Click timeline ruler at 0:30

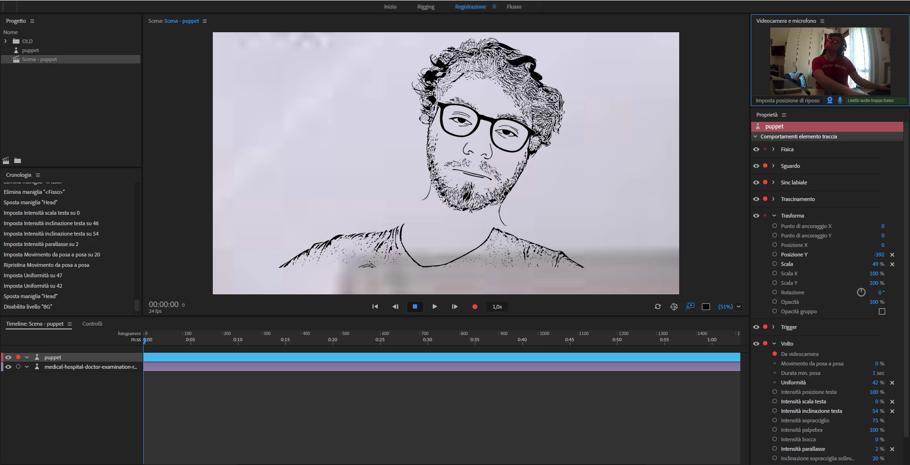click(x=428, y=339)
